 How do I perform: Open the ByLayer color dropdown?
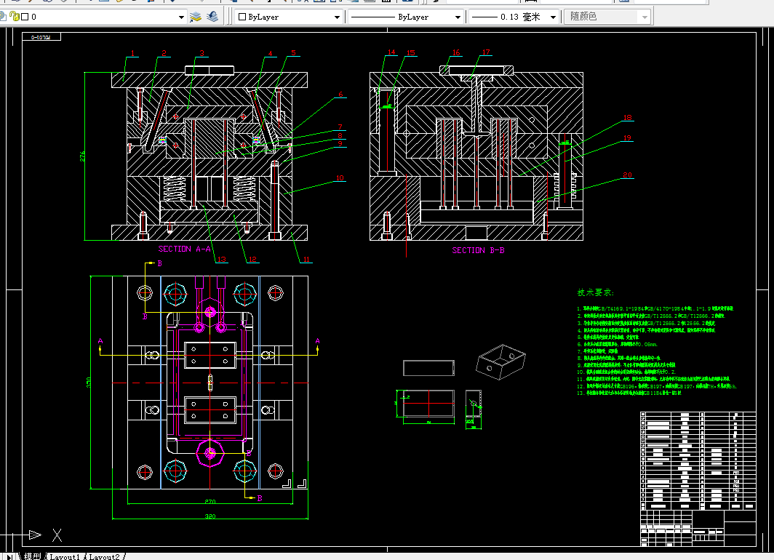pyautogui.click(x=337, y=17)
